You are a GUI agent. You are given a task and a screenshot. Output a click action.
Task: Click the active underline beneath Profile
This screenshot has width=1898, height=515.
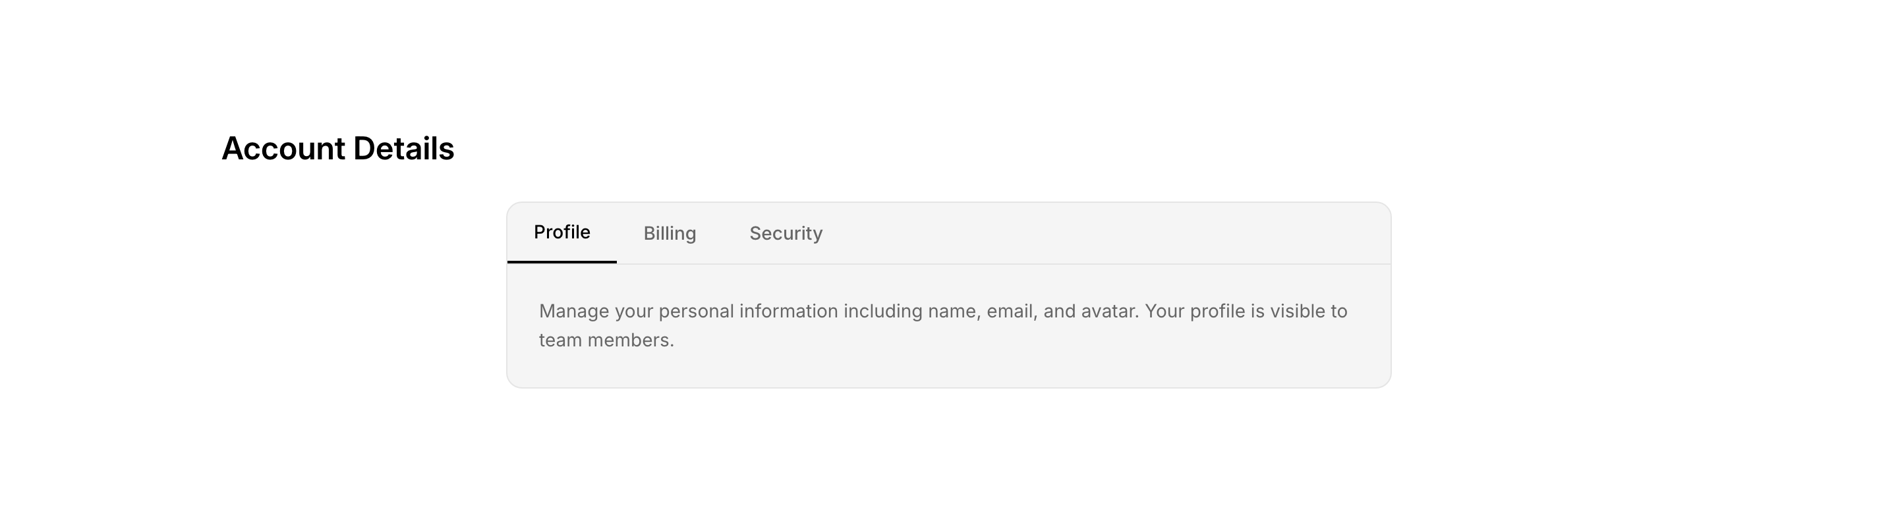(x=561, y=261)
